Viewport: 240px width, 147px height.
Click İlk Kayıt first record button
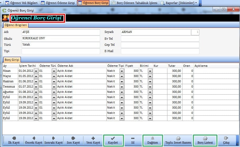14,140
